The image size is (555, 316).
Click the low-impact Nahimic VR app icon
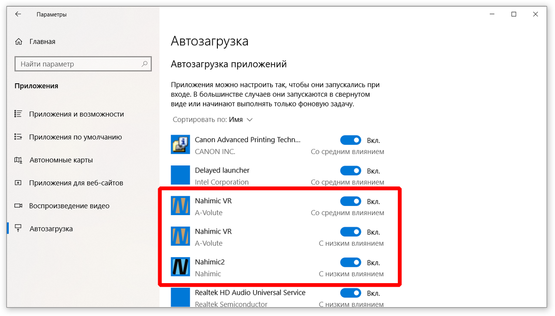tap(180, 236)
